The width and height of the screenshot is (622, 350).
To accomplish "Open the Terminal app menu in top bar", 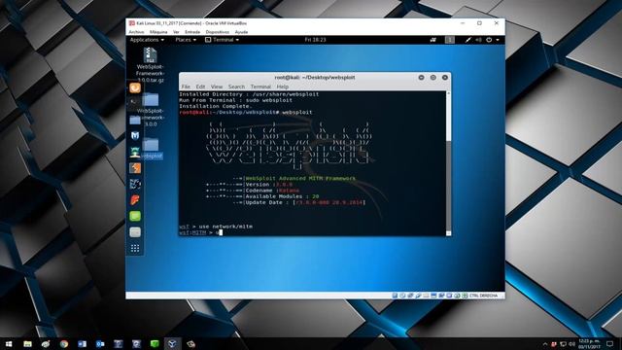I will click(x=223, y=40).
